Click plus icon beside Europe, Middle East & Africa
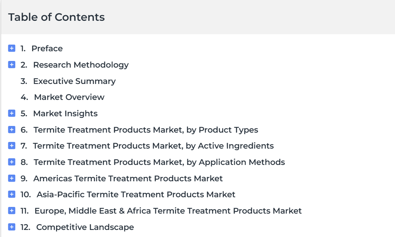Screen dimensions: 395x237 click(x=12, y=211)
